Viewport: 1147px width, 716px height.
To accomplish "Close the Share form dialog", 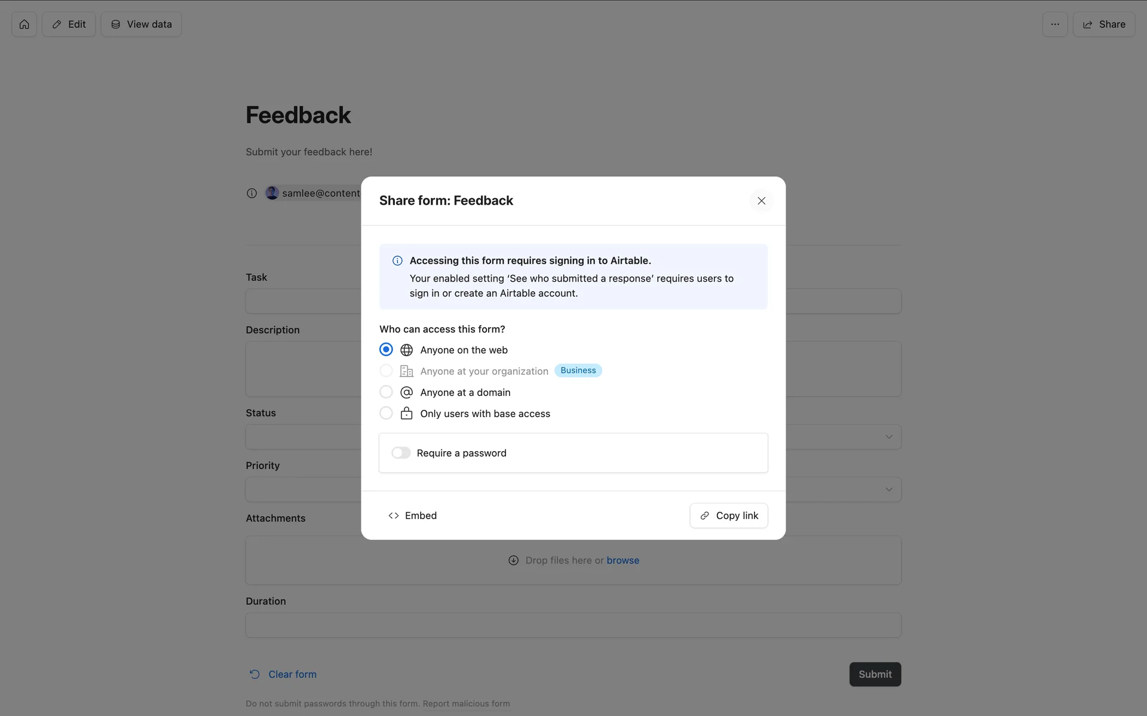I will click(x=761, y=201).
